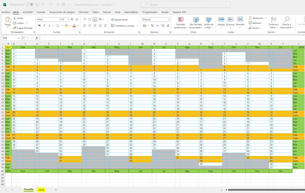Toggle align left text

(x=85, y=26)
